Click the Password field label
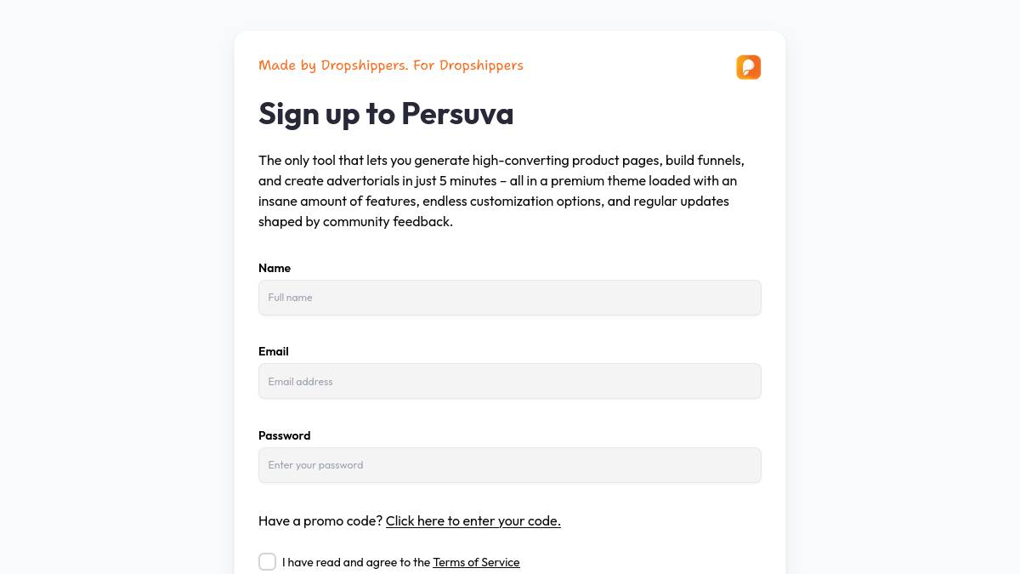The height and width of the screenshot is (574, 1020). 285,435
